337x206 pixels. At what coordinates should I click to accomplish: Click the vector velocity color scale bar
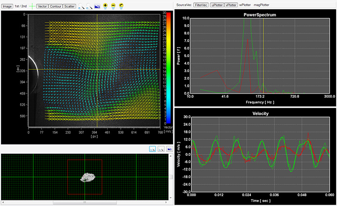(x=168, y=68)
